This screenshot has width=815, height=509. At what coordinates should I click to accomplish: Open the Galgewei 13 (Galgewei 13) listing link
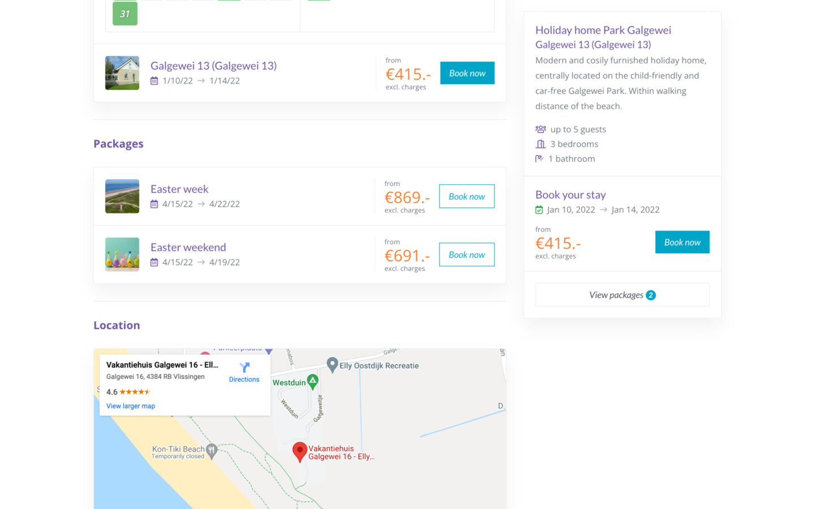[x=213, y=66]
